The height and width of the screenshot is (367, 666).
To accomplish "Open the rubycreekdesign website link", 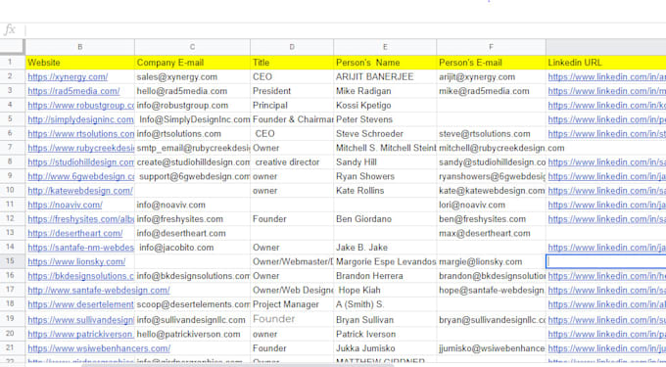I will pyautogui.click(x=80, y=148).
